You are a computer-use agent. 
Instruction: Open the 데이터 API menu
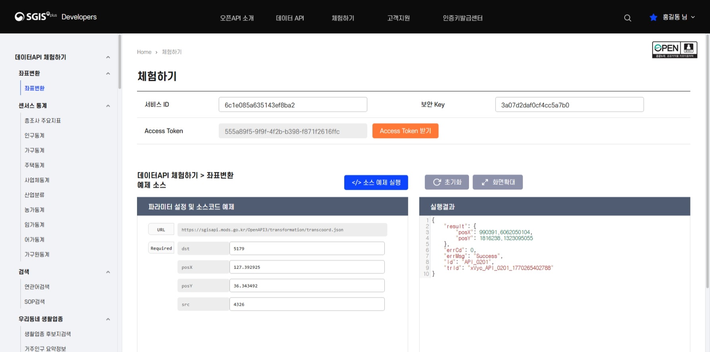pos(290,18)
